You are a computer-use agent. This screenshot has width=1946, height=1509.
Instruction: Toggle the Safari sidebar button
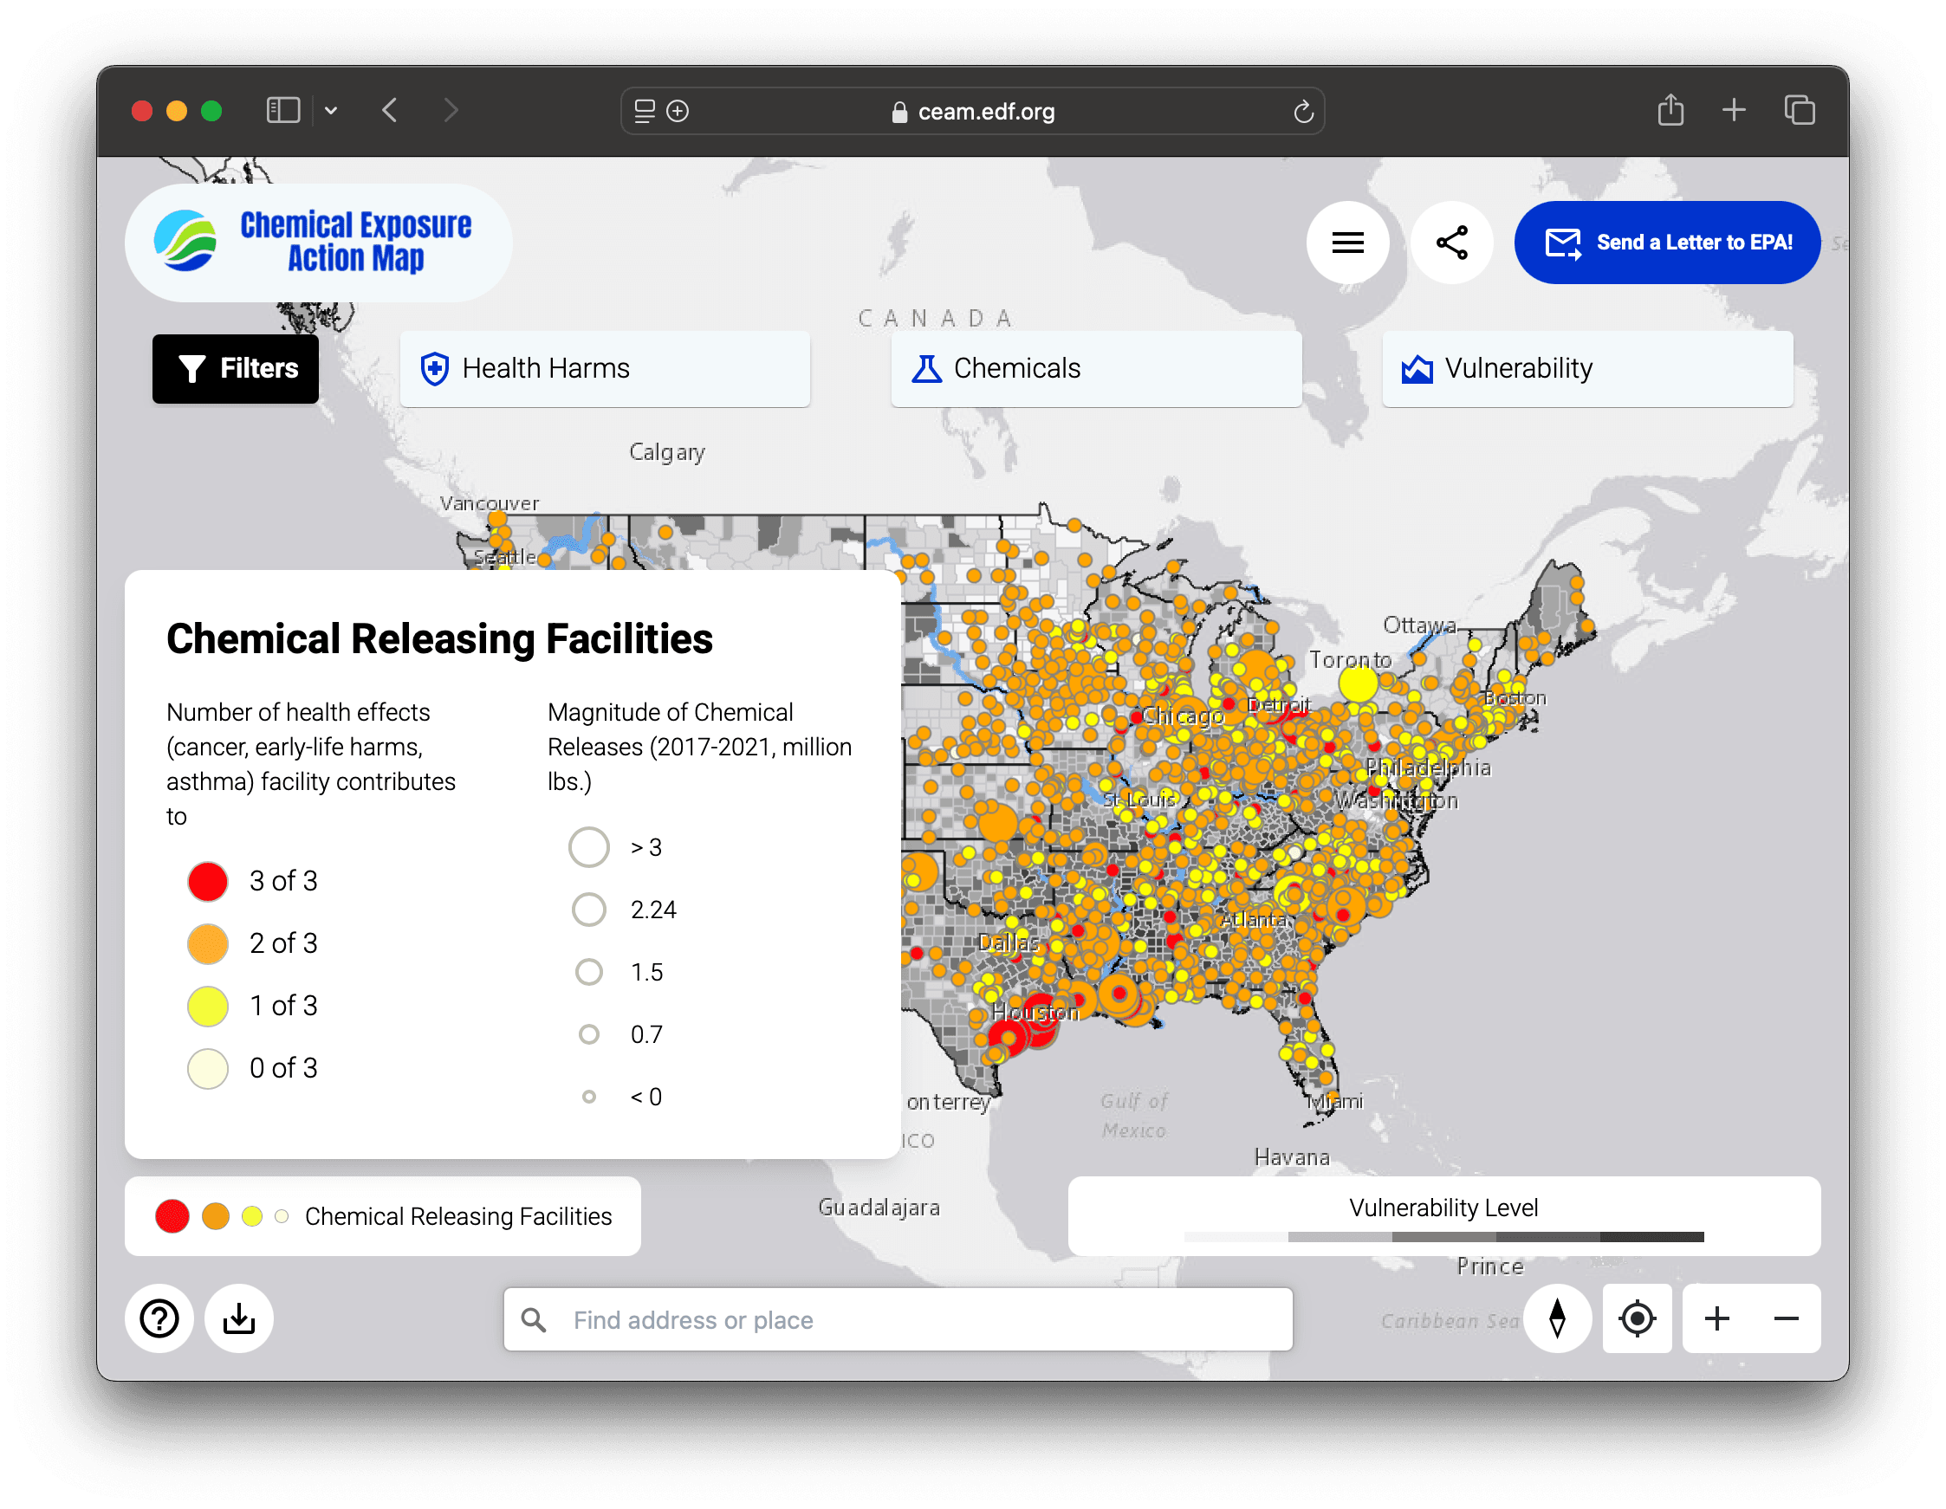pos(283,111)
